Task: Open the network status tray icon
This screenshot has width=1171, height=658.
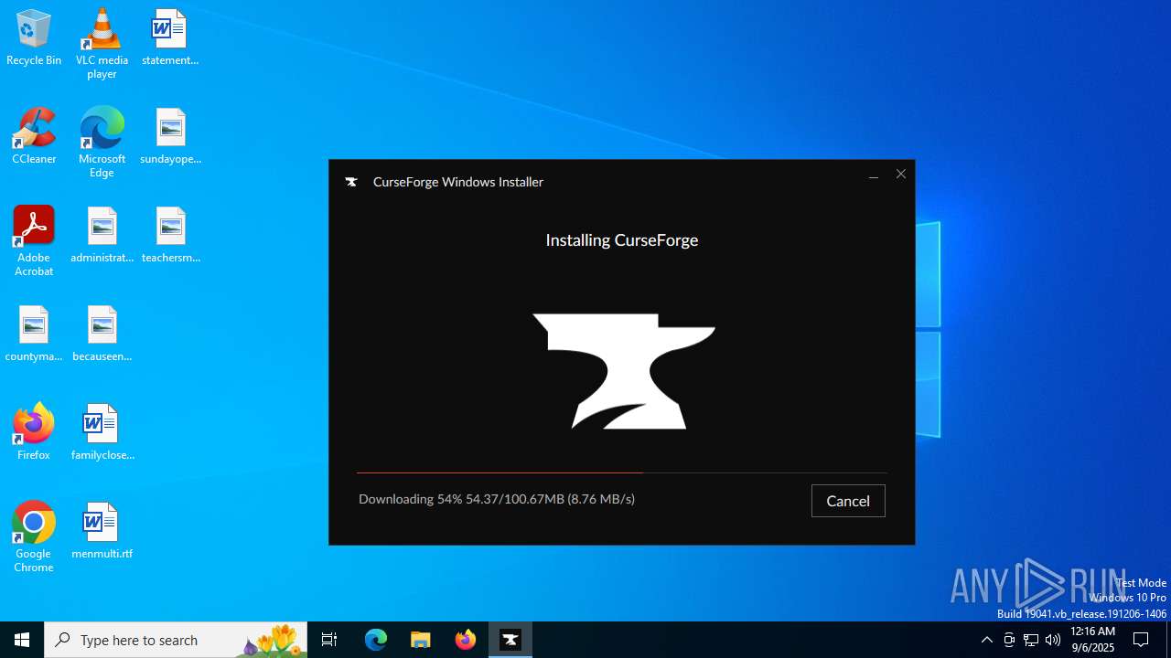Action: click(1031, 640)
